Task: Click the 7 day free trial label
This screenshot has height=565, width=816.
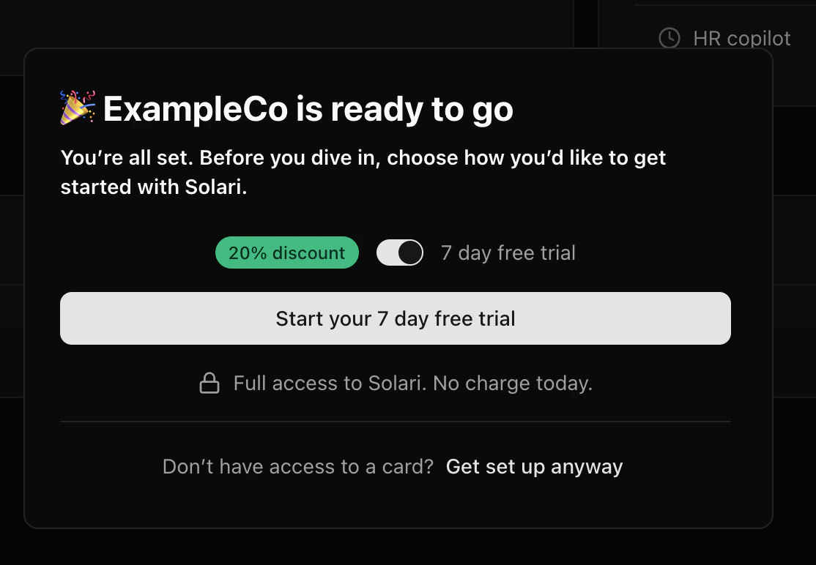Action: [508, 252]
